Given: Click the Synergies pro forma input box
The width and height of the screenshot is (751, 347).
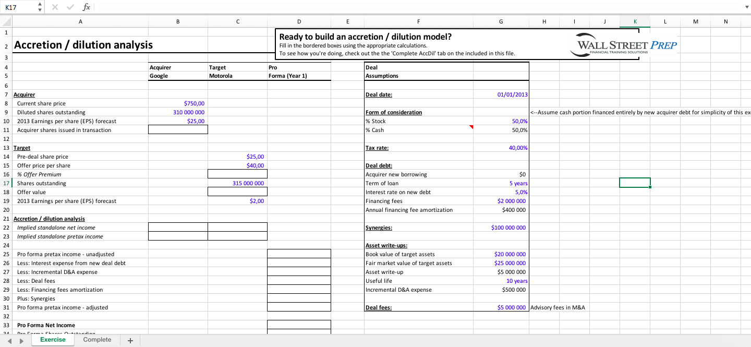Looking at the screenshot, I should pyautogui.click(x=299, y=298).
